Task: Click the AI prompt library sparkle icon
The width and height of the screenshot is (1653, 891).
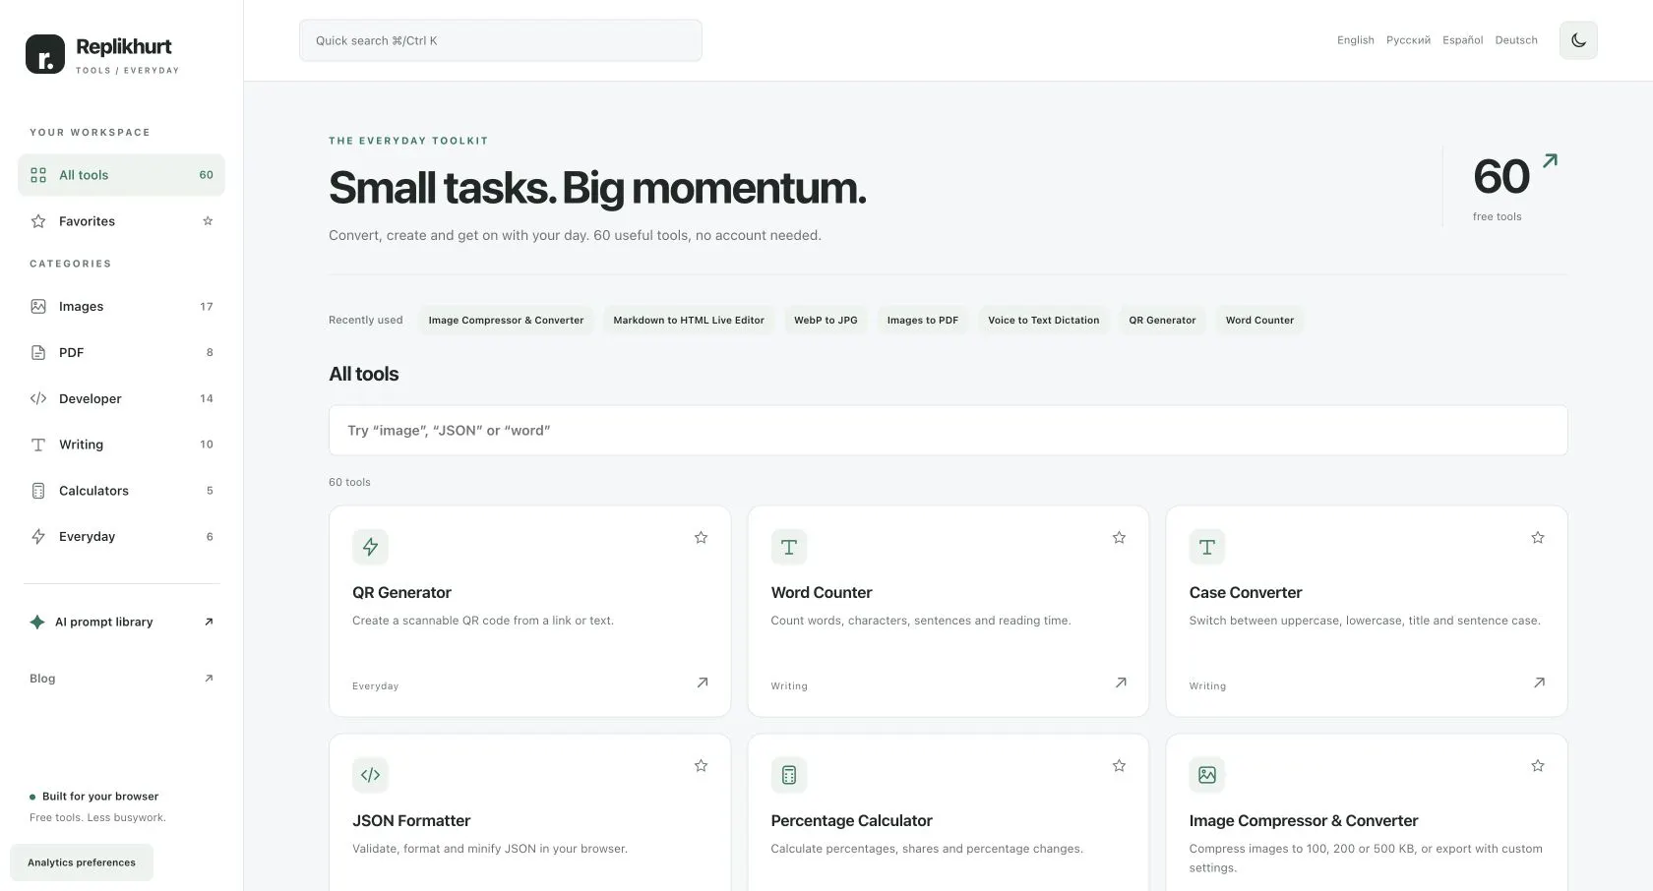Action: click(37, 622)
